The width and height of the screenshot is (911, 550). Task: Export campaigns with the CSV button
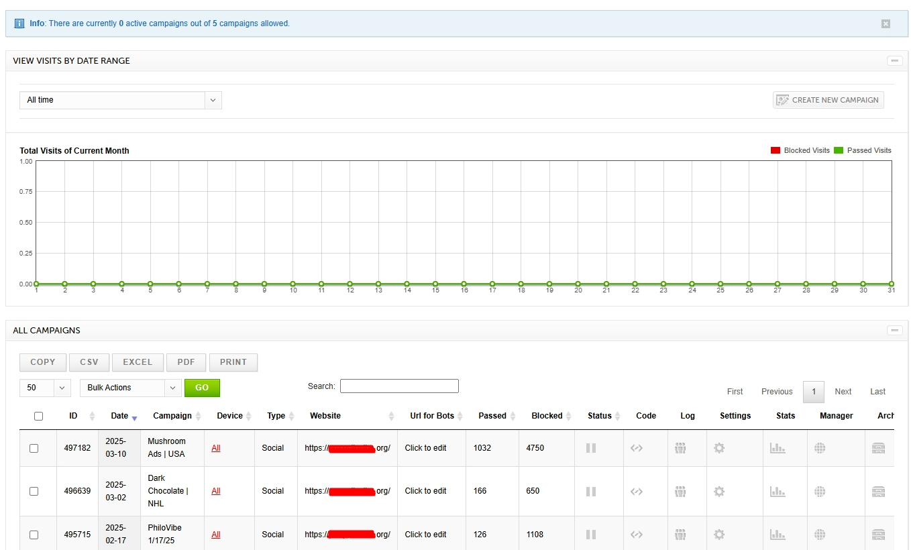89,362
